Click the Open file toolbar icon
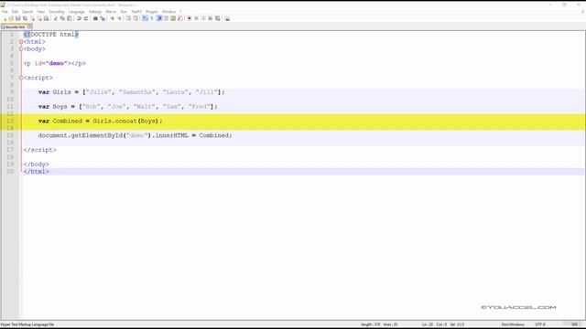The image size is (586, 329). pos(11,18)
